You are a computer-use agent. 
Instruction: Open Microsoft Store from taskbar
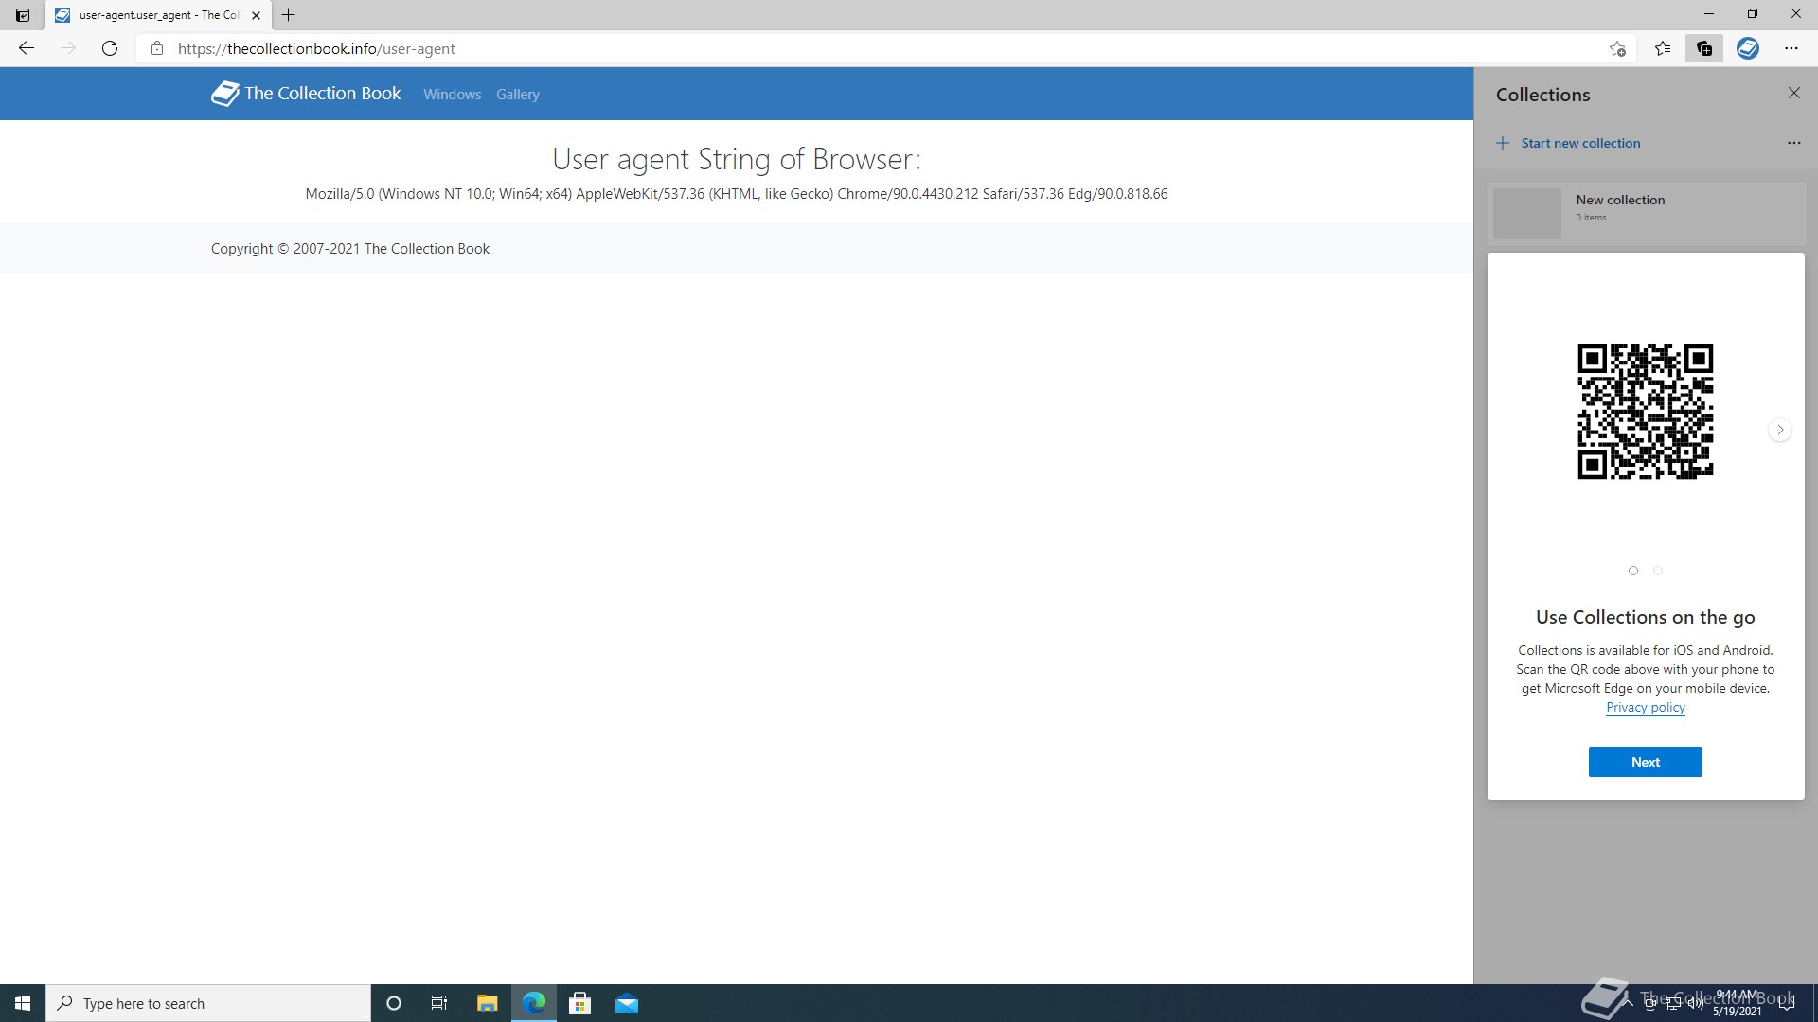[579, 1003]
